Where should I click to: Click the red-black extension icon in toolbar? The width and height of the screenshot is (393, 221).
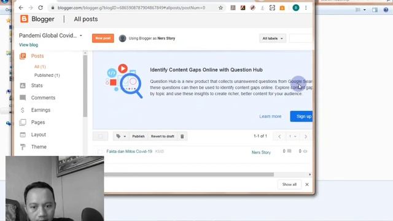[243, 8]
